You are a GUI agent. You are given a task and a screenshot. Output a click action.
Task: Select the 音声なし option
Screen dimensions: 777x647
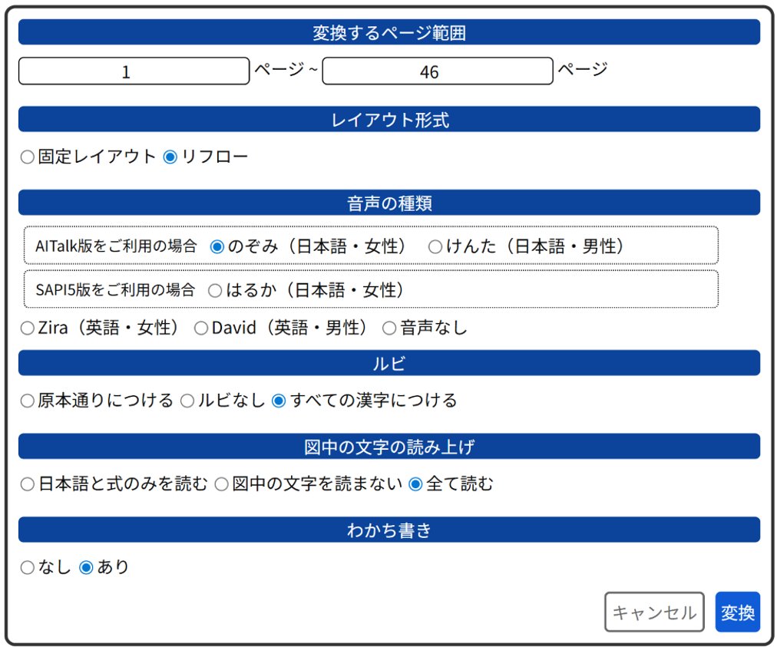[389, 328]
